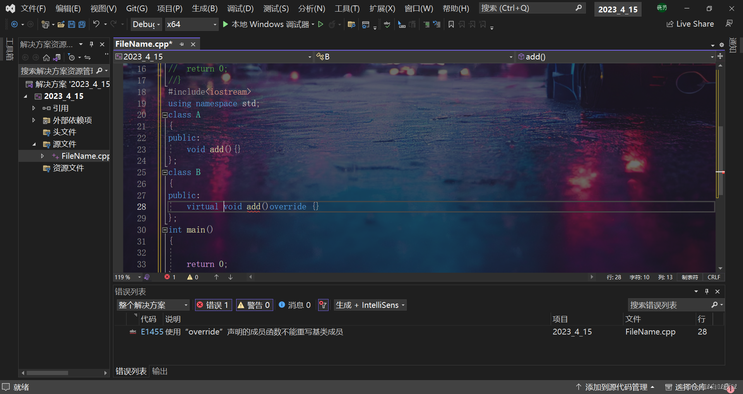The width and height of the screenshot is (743, 394).
Task: Click the Solution Explorer horizontal scrollbar thumb
Action: click(x=47, y=373)
